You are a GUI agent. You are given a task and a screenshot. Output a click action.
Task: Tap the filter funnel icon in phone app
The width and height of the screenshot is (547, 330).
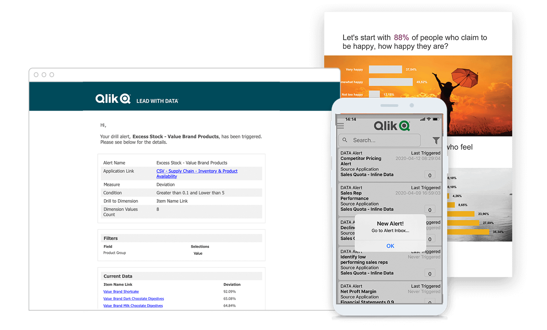tap(436, 141)
